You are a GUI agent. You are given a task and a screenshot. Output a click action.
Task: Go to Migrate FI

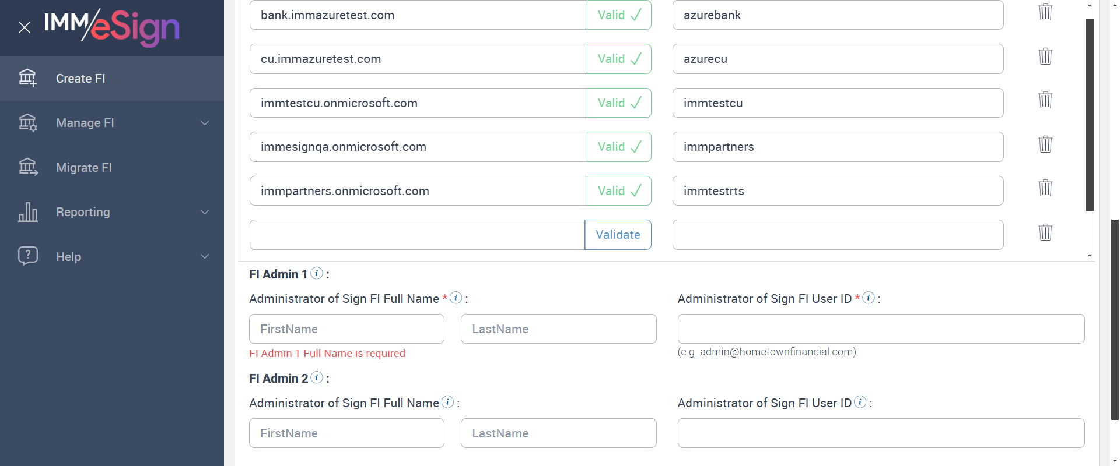tap(84, 168)
